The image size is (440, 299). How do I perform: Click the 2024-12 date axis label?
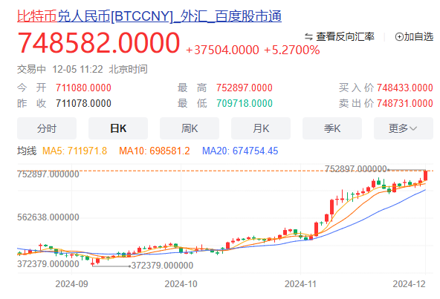coord(409,284)
